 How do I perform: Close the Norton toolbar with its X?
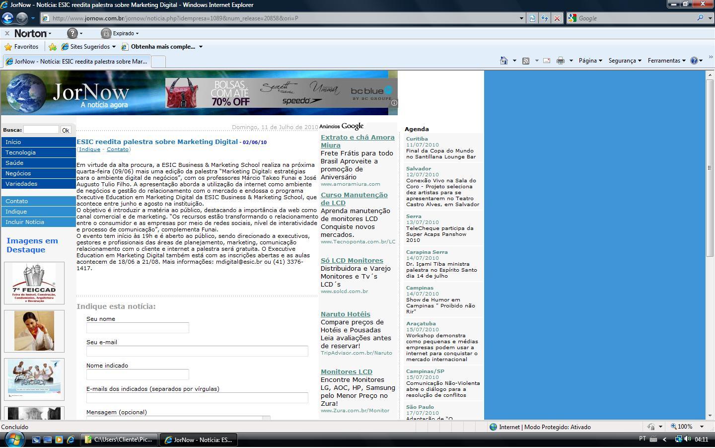(7, 33)
